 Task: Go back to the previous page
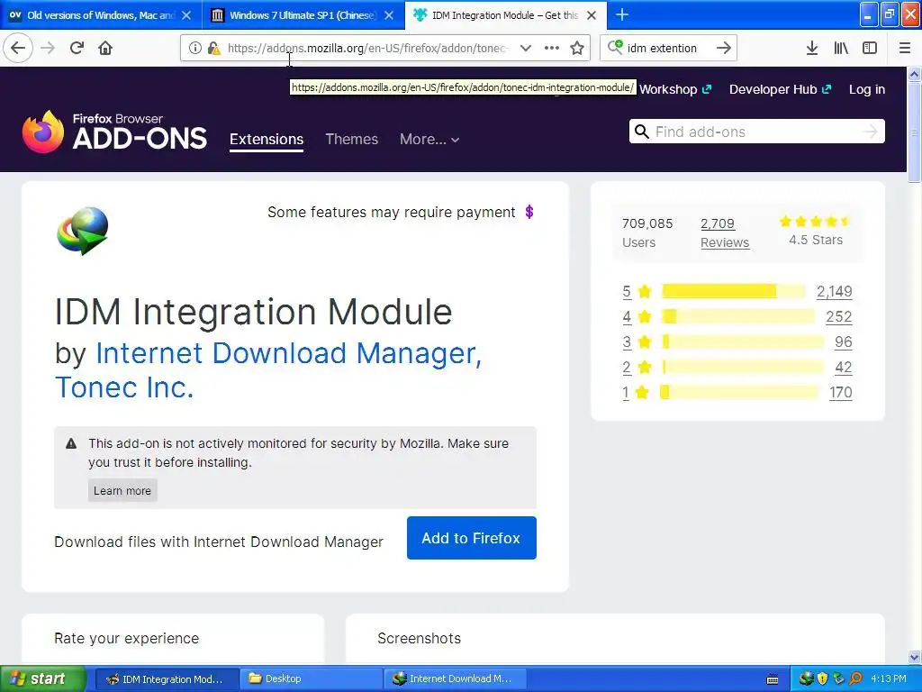tap(18, 48)
